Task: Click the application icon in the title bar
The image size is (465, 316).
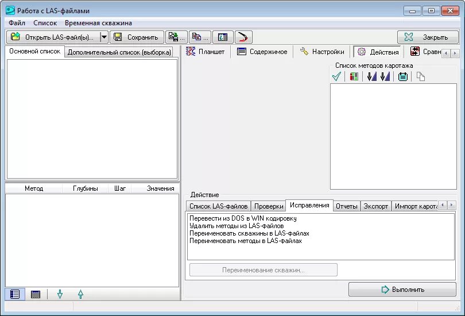Action: tap(10, 10)
